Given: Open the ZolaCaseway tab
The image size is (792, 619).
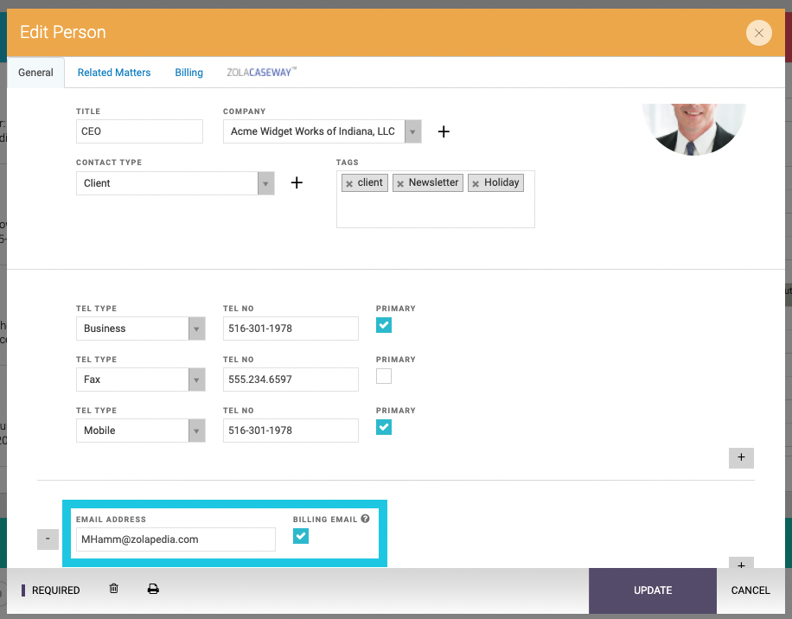Looking at the screenshot, I should 261,73.
